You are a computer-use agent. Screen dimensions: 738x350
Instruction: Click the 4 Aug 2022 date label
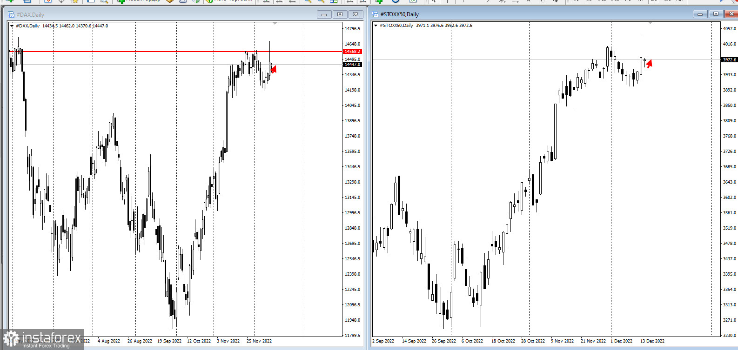[109, 341]
